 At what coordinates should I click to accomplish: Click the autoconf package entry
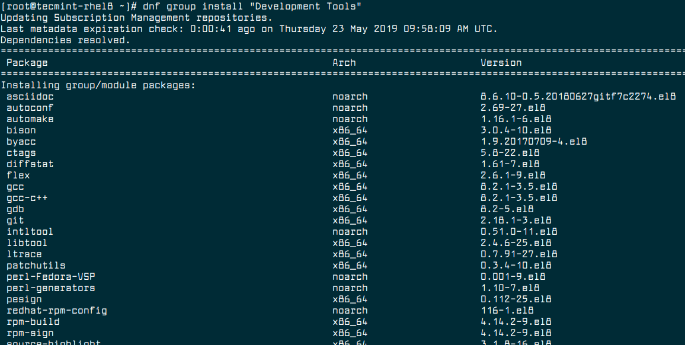30,108
